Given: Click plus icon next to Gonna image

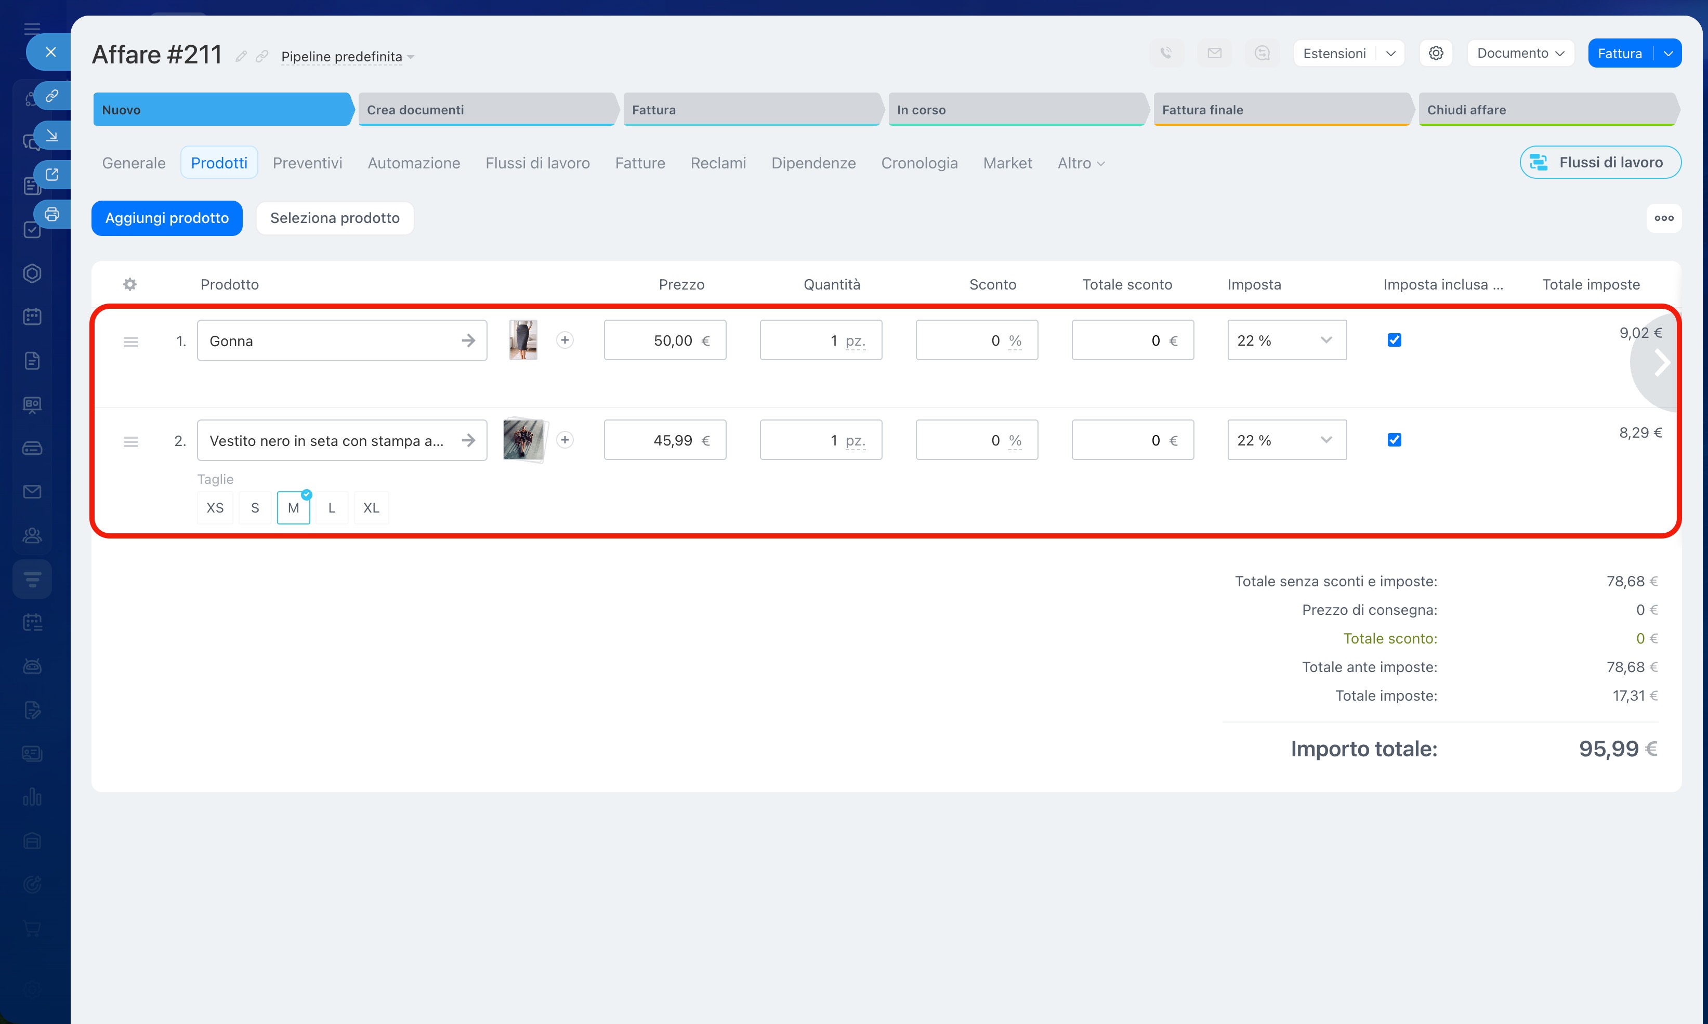Looking at the screenshot, I should click(564, 339).
